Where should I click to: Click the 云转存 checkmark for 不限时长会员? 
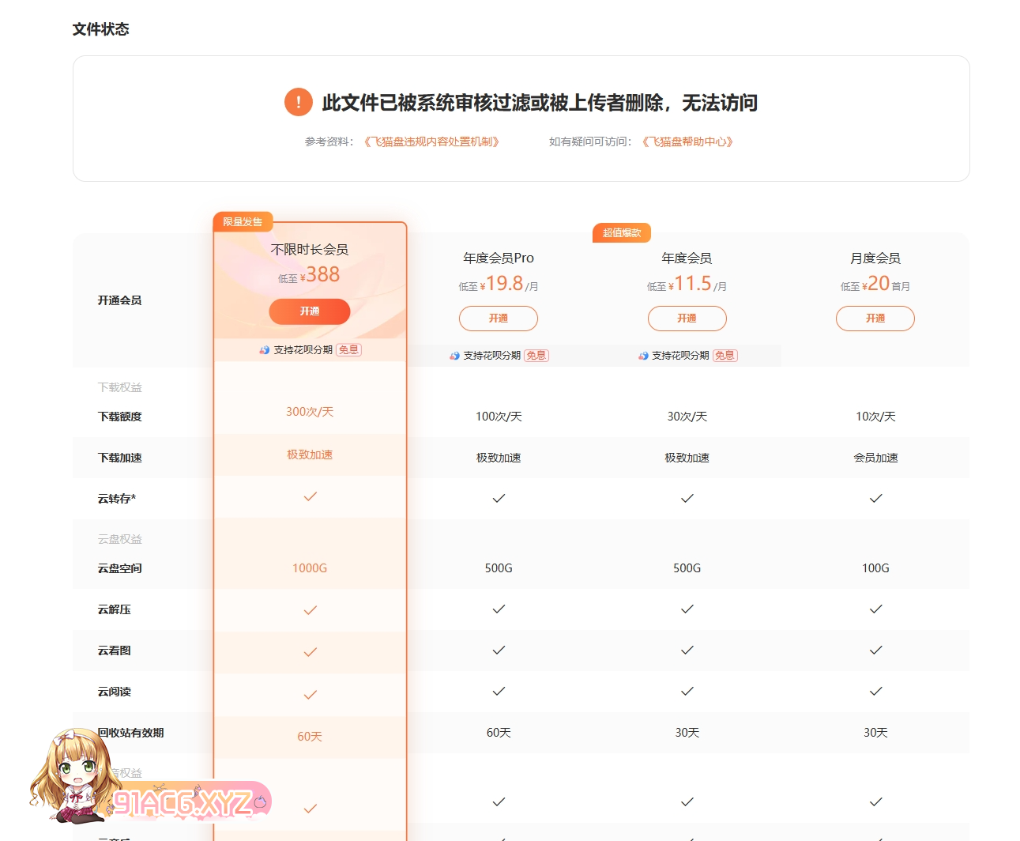310,496
